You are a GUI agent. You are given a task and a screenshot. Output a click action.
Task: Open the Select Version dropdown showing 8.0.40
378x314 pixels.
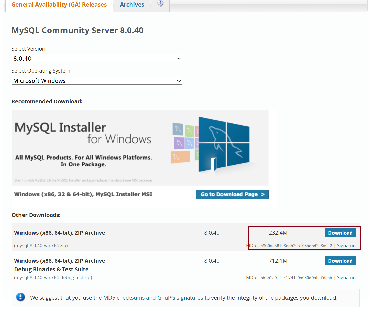pyautogui.click(x=97, y=59)
